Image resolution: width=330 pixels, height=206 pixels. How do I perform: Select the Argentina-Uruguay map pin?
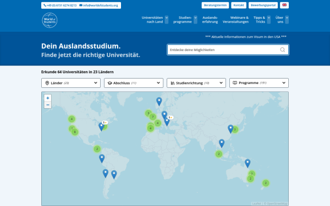pyautogui.click(x=114, y=175)
